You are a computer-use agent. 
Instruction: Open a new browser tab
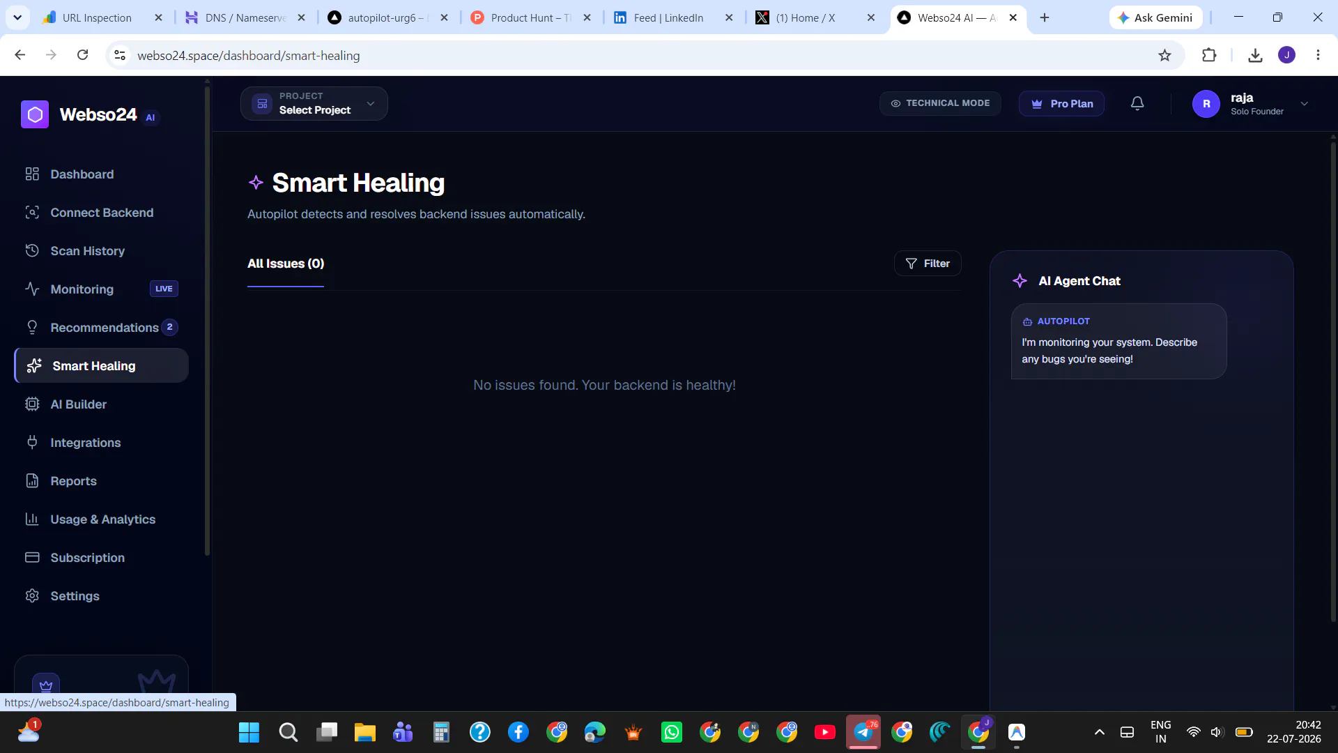[1044, 17]
